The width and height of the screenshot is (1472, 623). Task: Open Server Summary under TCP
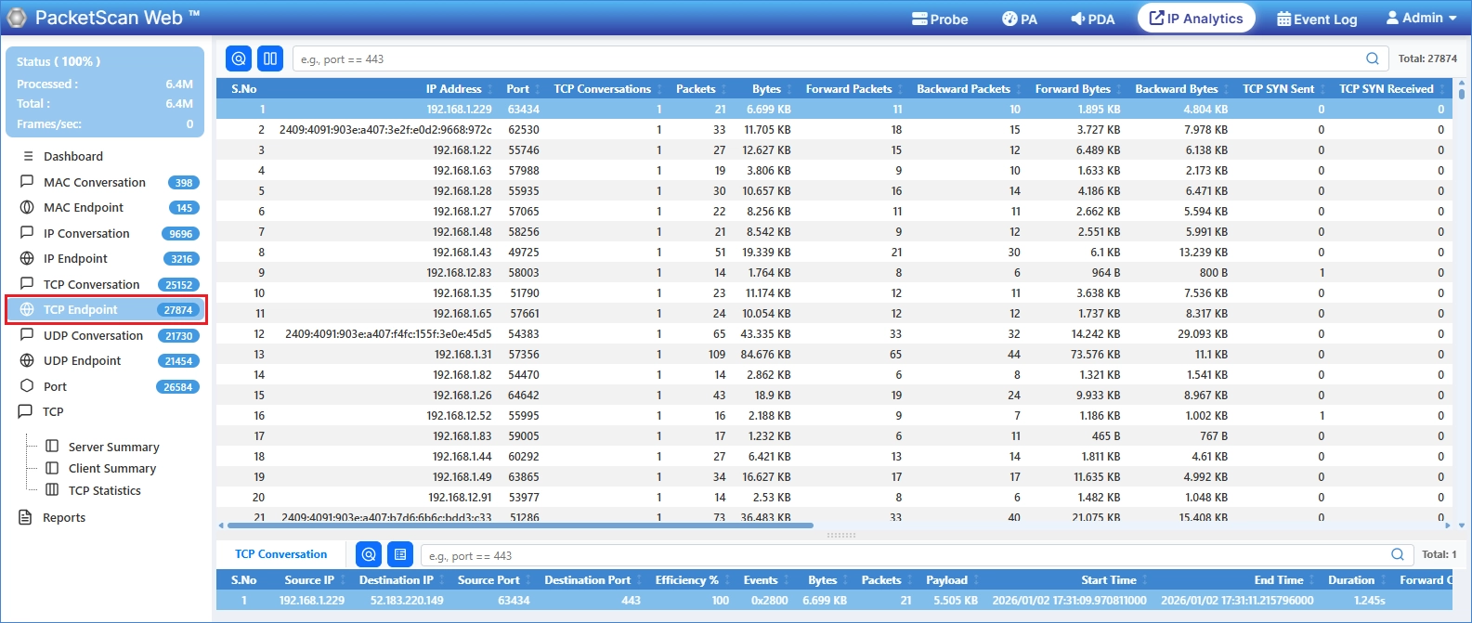tap(113, 447)
